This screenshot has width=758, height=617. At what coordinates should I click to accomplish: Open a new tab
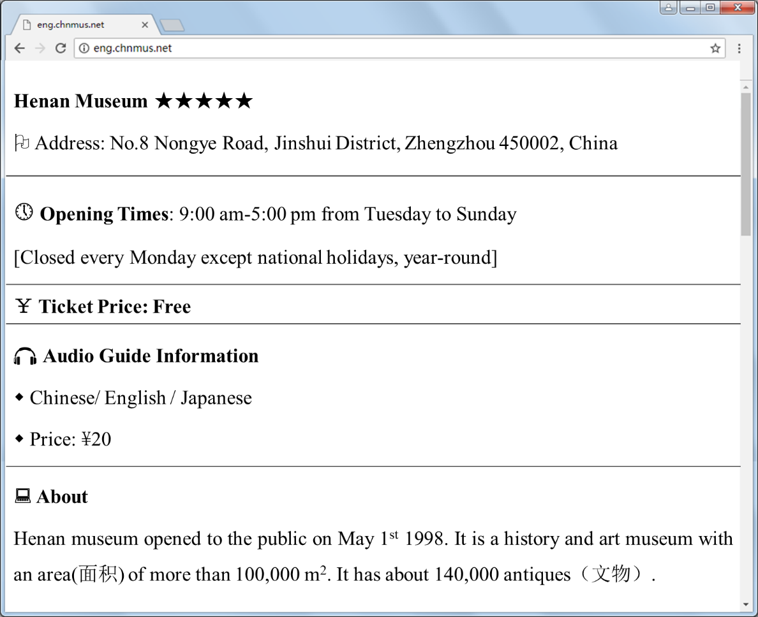coord(172,25)
